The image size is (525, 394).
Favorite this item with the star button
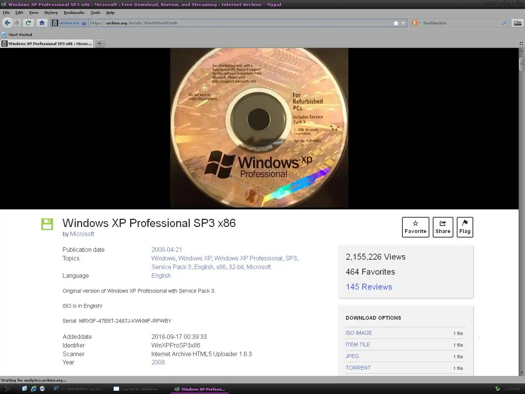415,227
